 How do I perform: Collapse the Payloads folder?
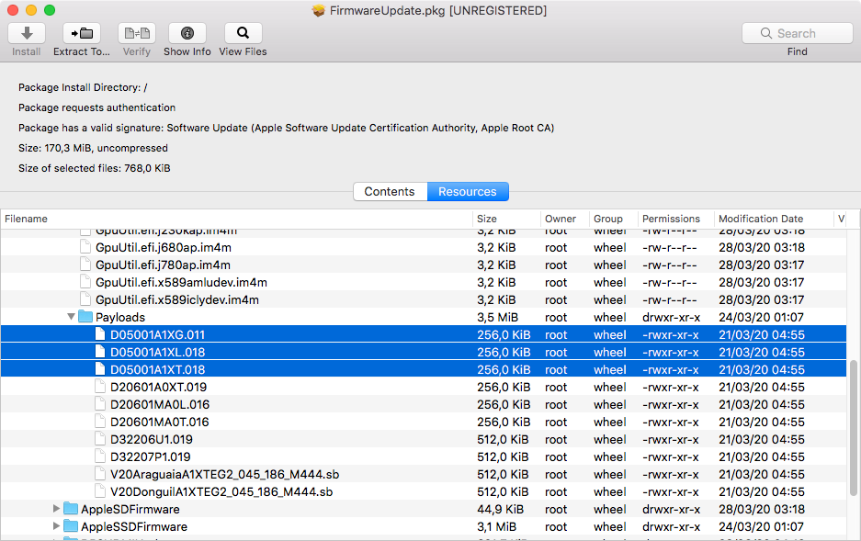[x=71, y=317]
